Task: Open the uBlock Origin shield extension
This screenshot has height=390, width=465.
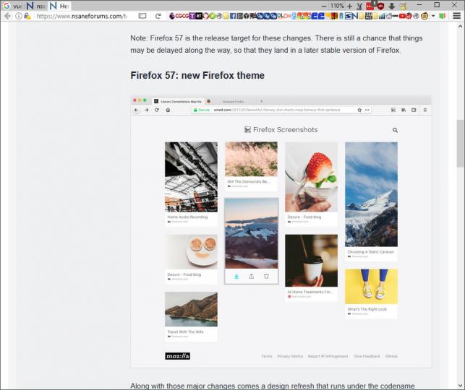Action: click(x=381, y=6)
